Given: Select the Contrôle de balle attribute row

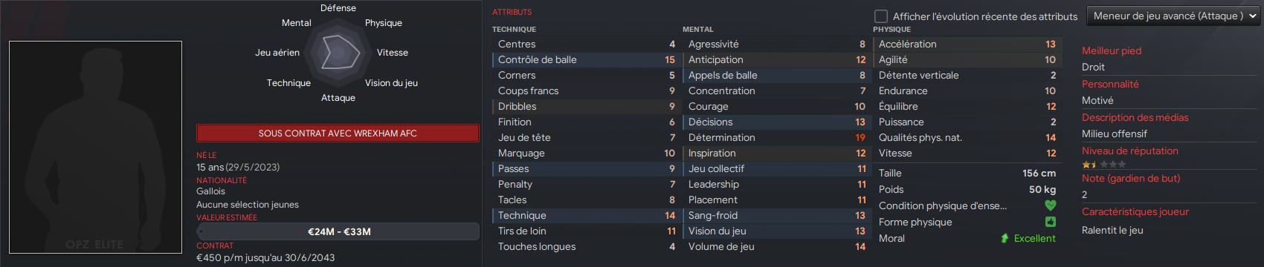Looking at the screenshot, I should pos(586,59).
